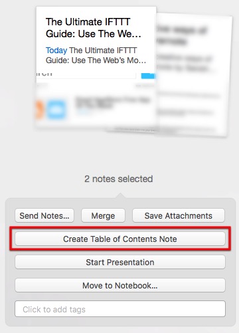The image size is (239, 333).
Task: Click the search field inside note preview
Action: click(x=86, y=75)
